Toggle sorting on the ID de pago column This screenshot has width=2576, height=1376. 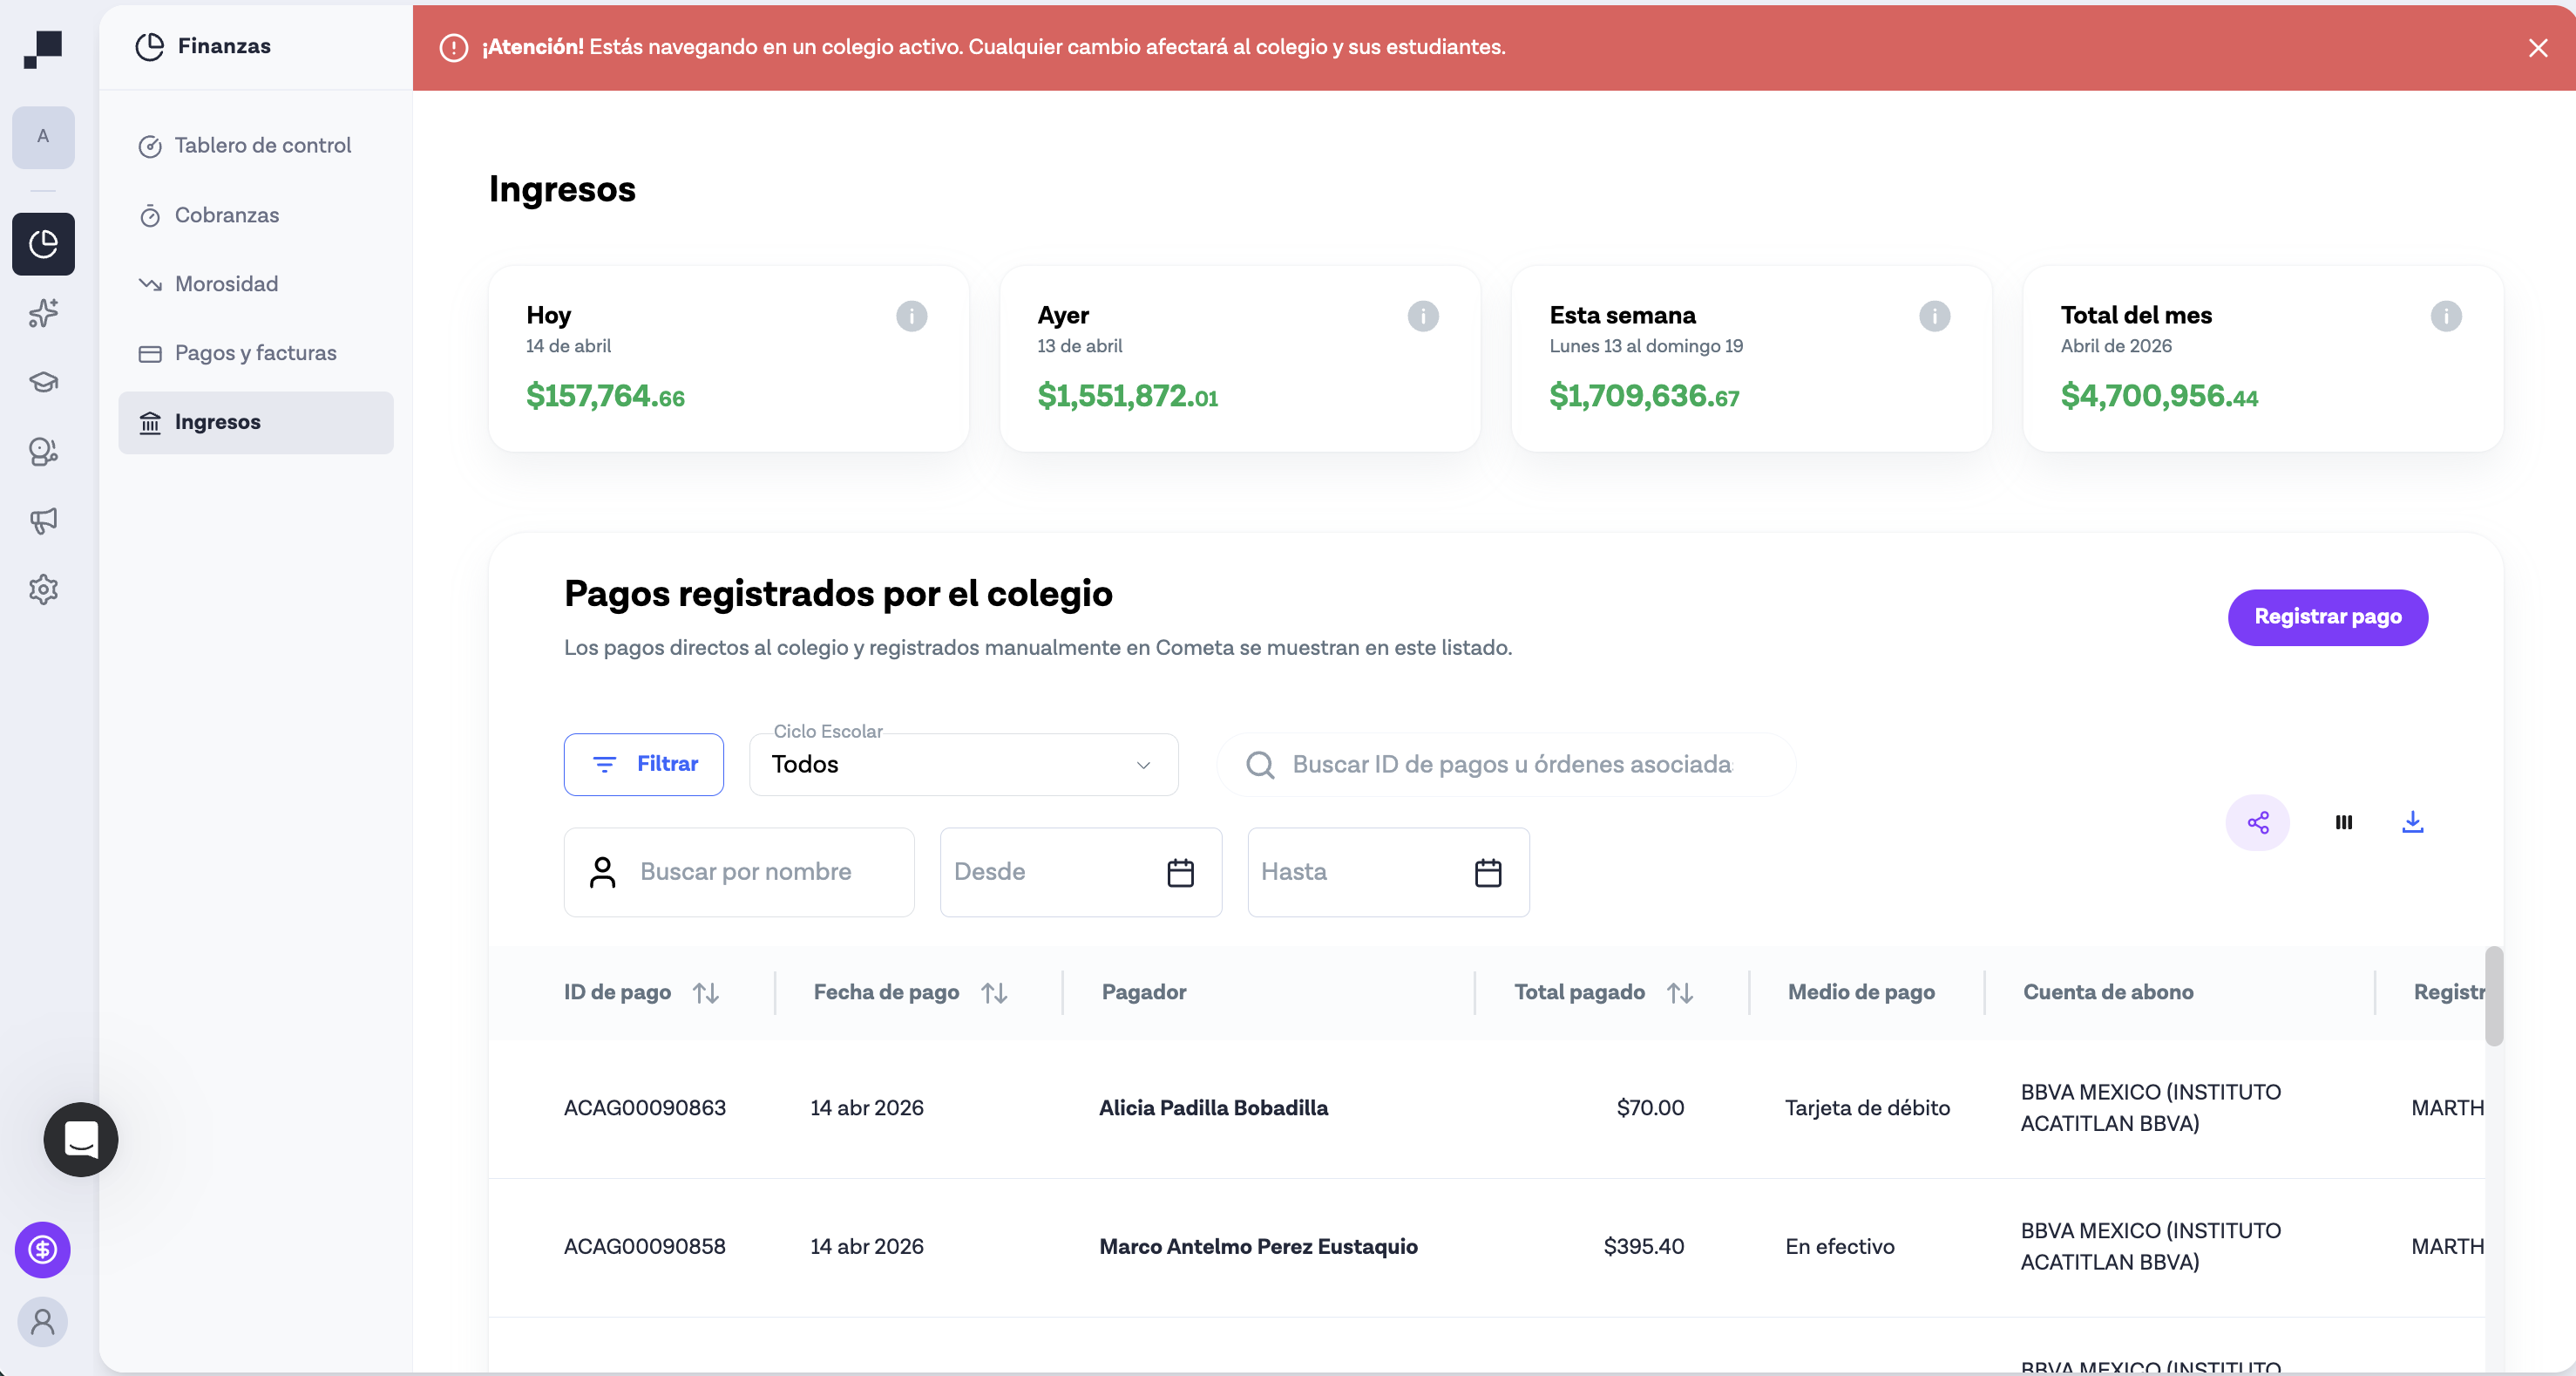coord(707,991)
